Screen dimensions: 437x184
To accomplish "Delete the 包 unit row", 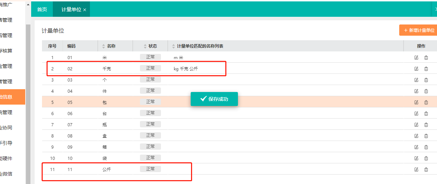I will (x=426, y=102).
